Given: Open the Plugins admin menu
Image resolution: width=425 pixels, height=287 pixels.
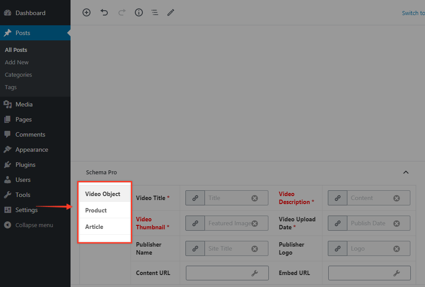Looking at the screenshot, I should pos(25,165).
